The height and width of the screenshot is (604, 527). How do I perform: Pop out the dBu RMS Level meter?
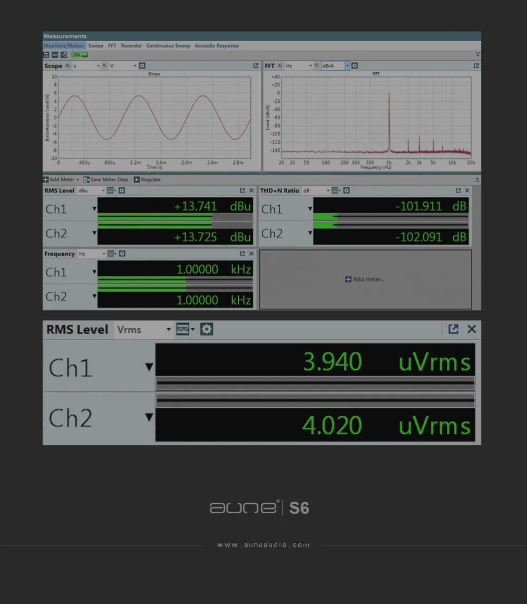[x=242, y=190]
